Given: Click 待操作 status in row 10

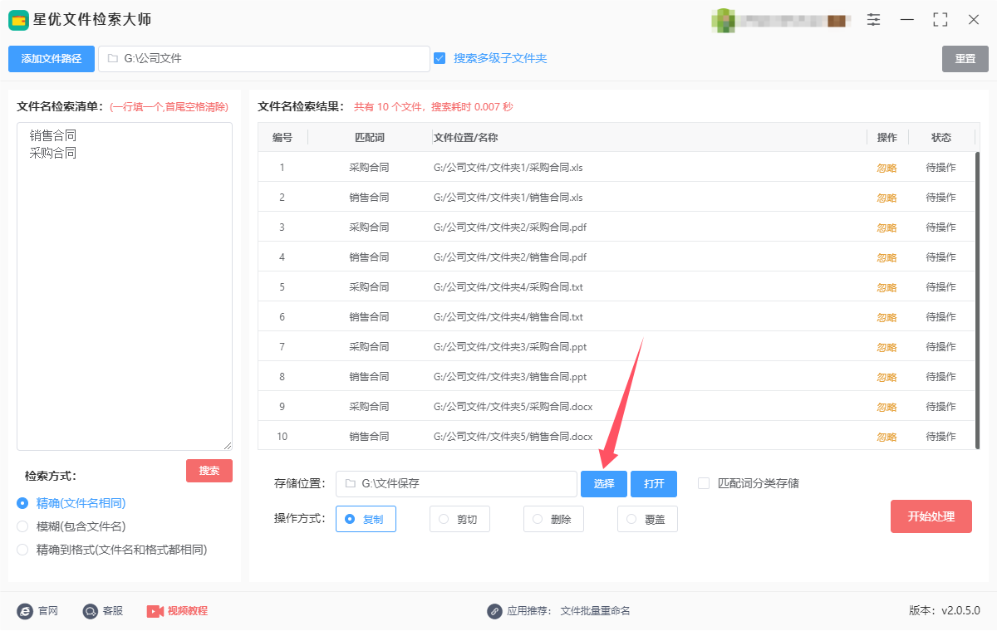Looking at the screenshot, I should tap(941, 437).
